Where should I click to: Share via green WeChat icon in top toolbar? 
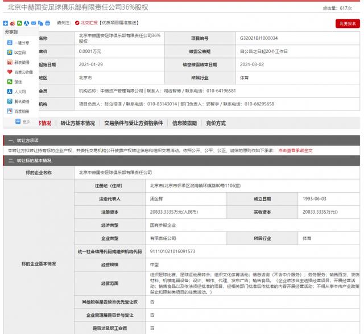[x=19, y=23]
